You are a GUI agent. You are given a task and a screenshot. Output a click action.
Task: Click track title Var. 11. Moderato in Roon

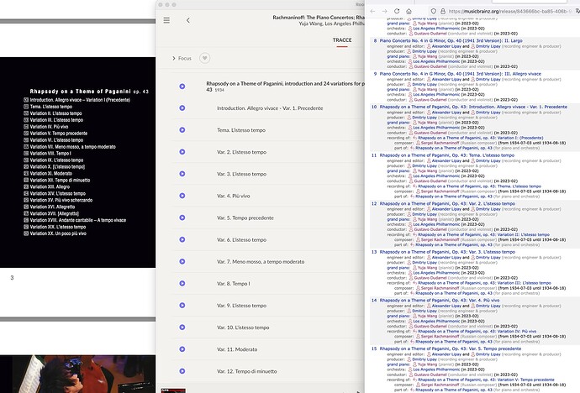tap(237, 349)
